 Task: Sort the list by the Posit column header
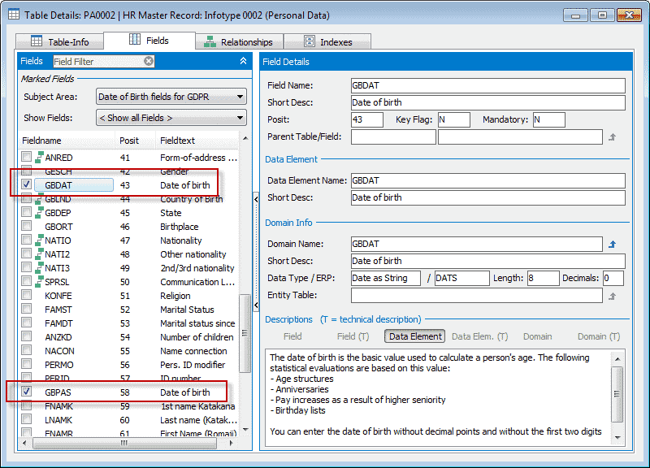click(x=135, y=141)
